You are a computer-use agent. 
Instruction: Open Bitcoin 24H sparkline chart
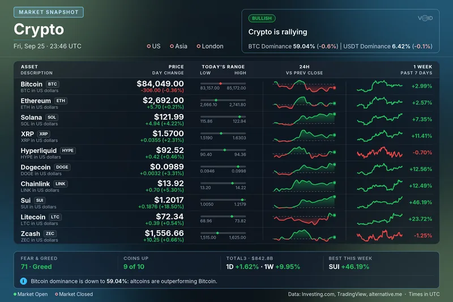(x=304, y=86)
